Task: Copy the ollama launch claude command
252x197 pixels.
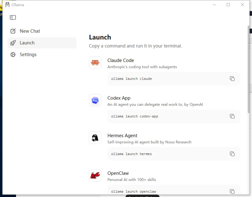Action: [x=232, y=79]
